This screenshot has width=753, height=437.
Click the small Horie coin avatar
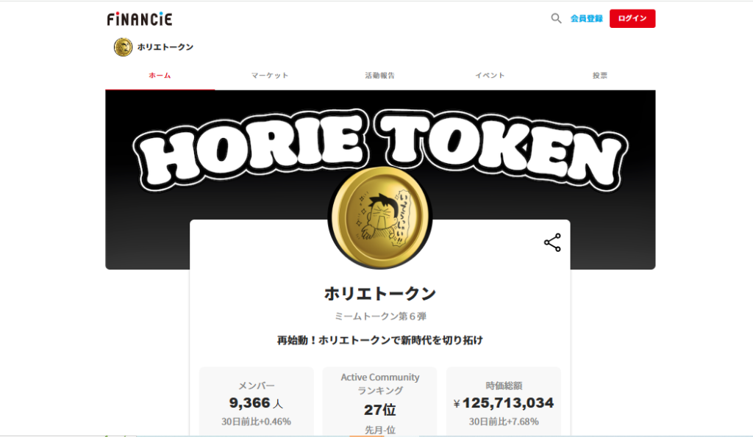123,47
